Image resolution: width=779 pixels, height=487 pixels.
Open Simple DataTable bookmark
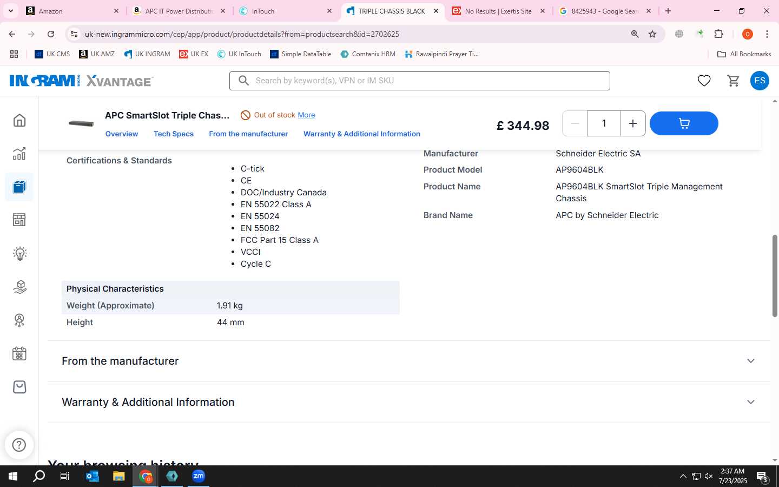[x=301, y=54]
